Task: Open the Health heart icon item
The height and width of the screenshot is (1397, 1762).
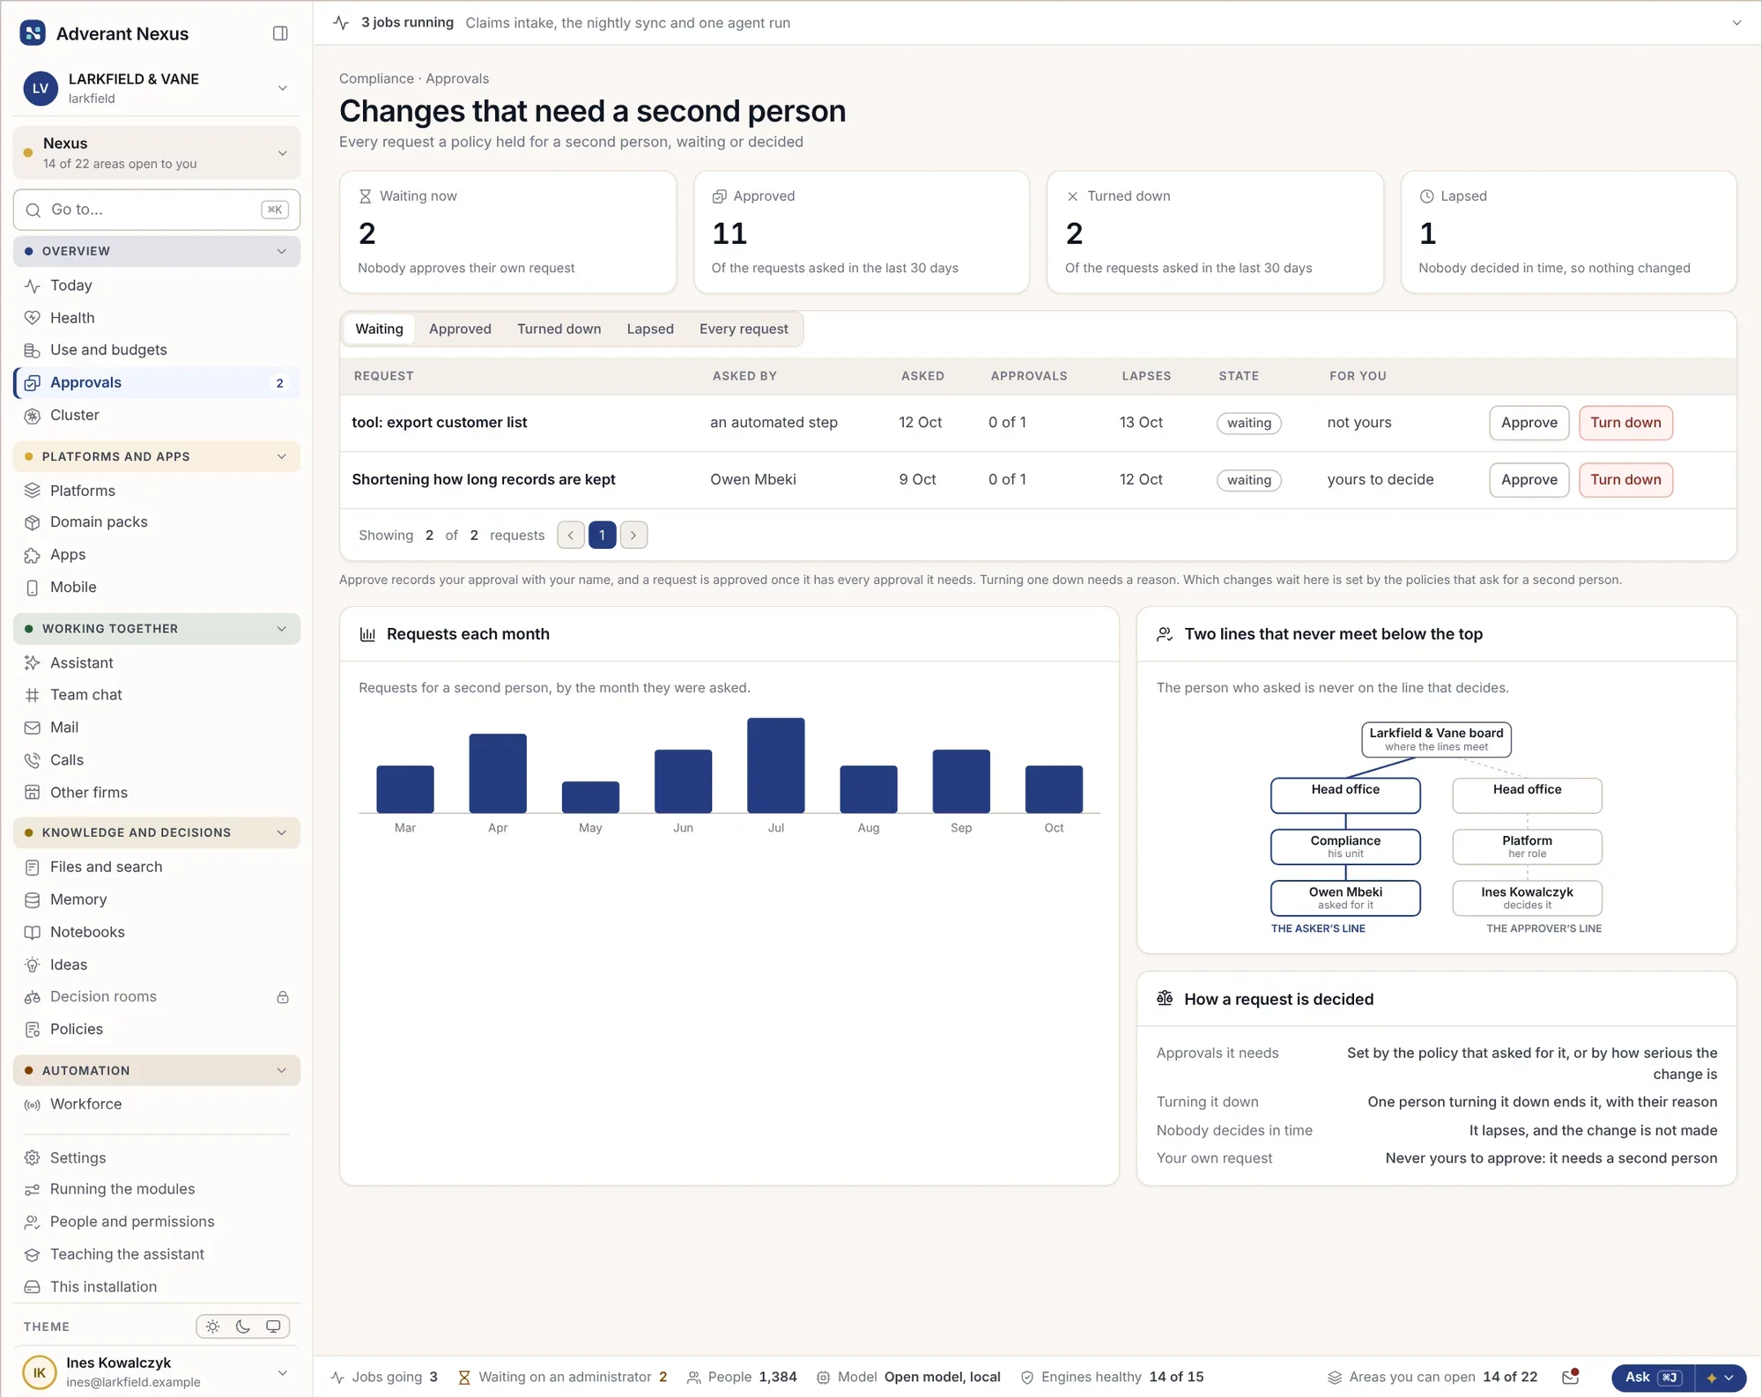Action: click(33, 318)
